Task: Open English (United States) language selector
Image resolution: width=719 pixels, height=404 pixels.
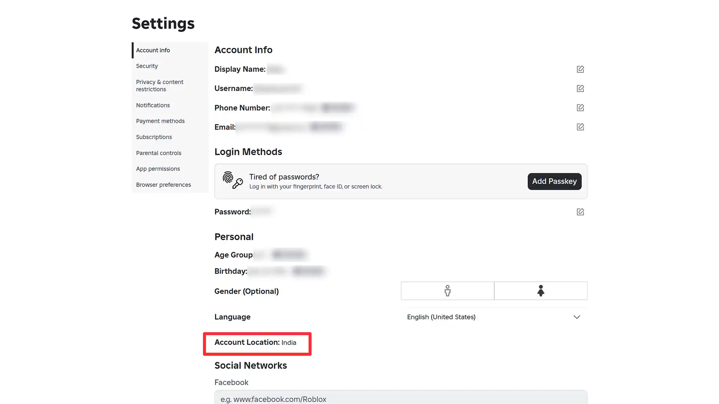Action: click(x=441, y=317)
